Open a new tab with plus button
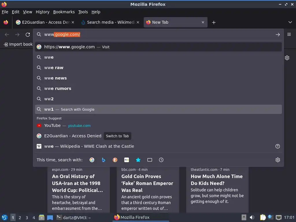Viewport: 296px width, 222px height. click(x=214, y=23)
